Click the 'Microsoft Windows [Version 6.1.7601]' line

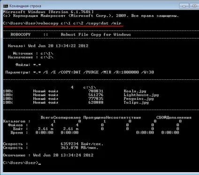point(48,12)
